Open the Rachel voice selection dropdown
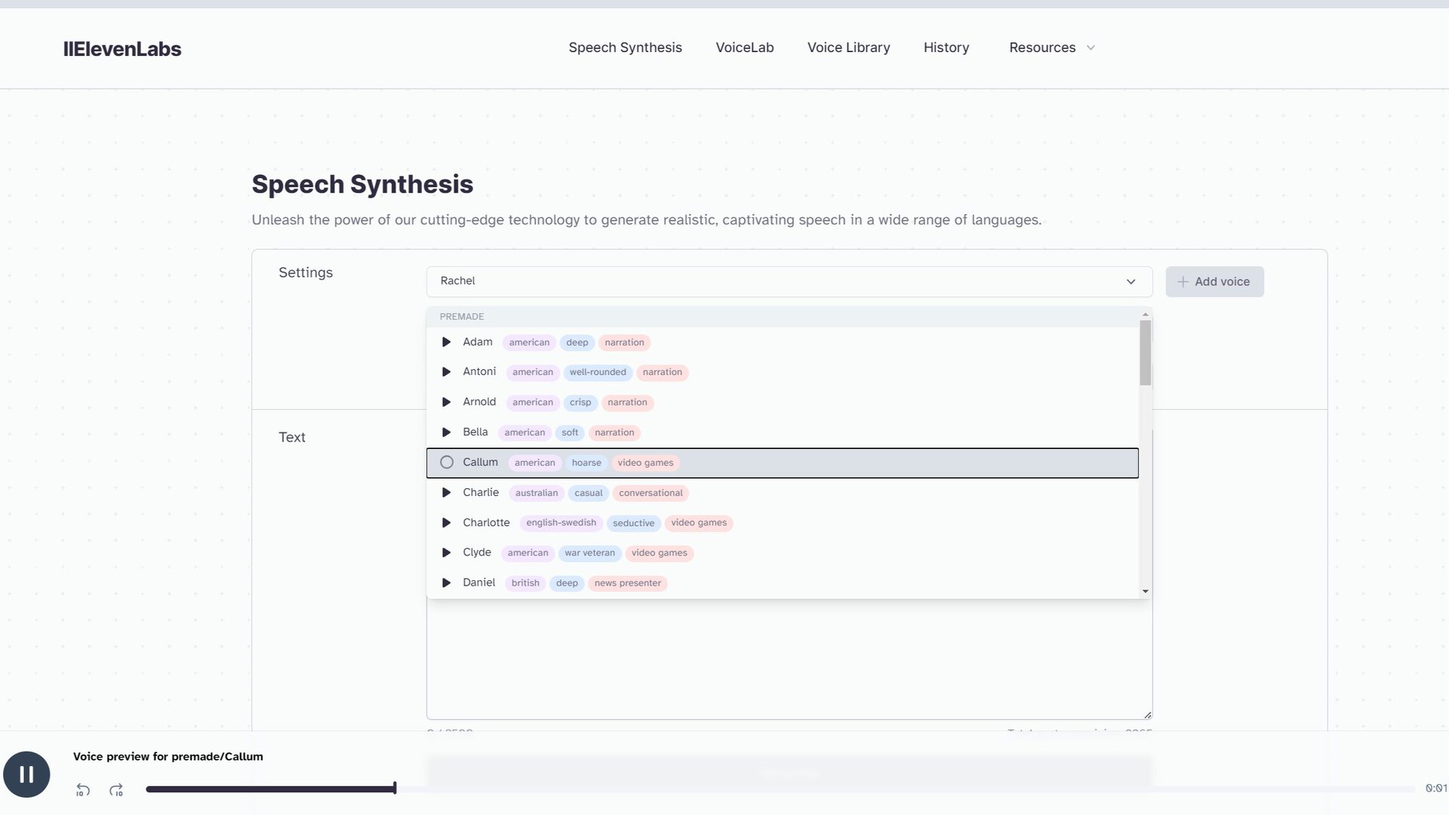The image size is (1449, 815). coord(789,281)
